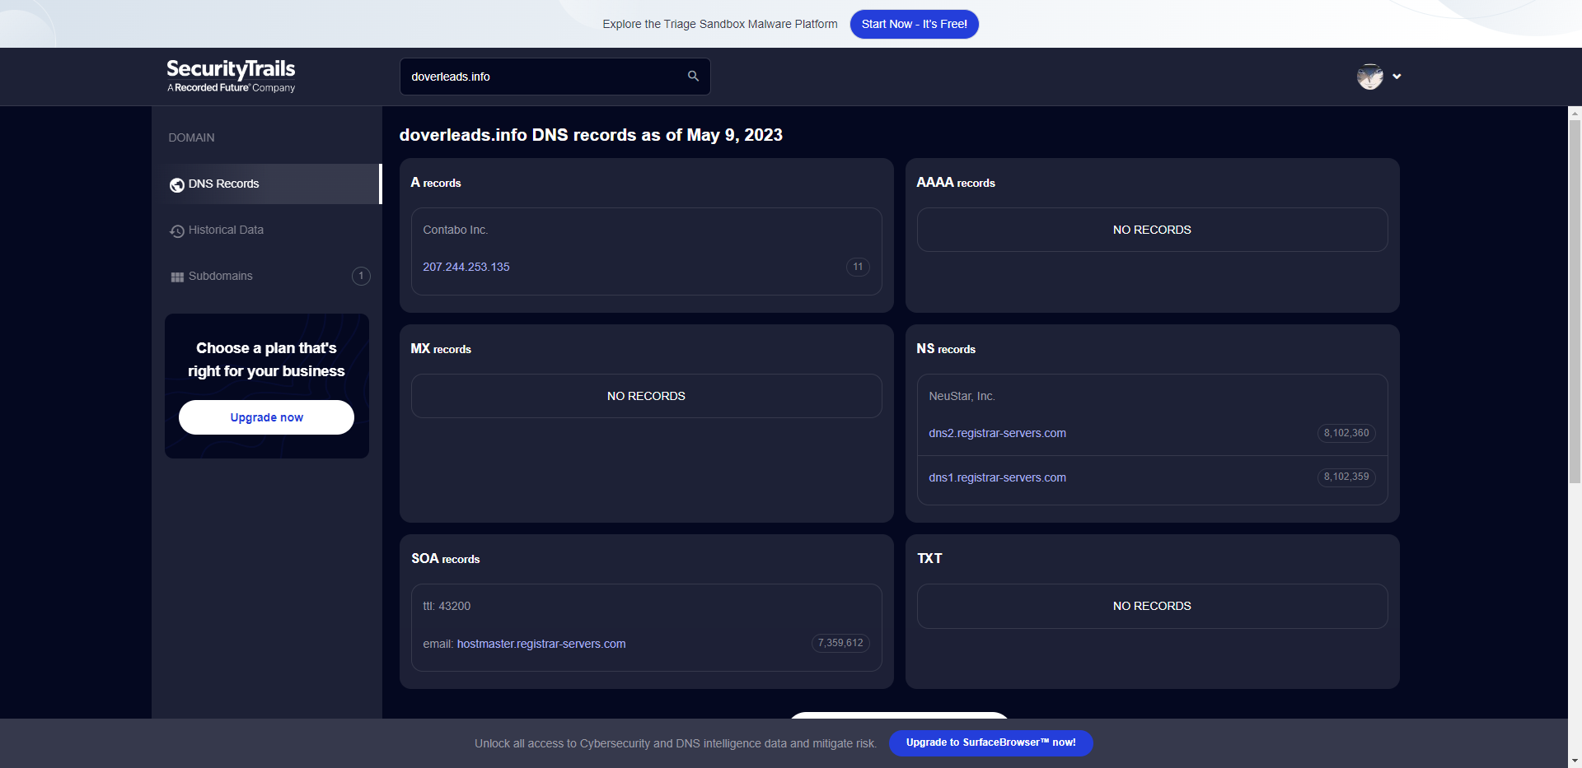This screenshot has height=768, width=1582.
Task: Click the A records heading
Action: (x=436, y=183)
